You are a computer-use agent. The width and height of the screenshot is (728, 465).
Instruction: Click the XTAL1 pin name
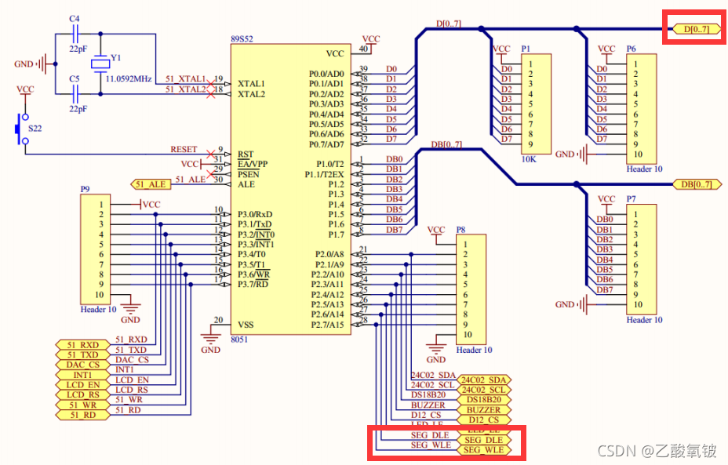tap(251, 84)
